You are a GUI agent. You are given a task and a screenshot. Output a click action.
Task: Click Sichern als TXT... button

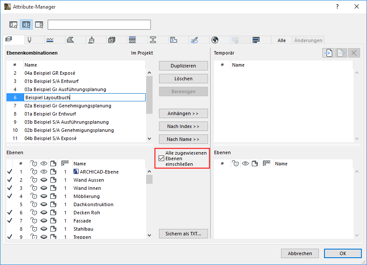[x=183, y=234]
